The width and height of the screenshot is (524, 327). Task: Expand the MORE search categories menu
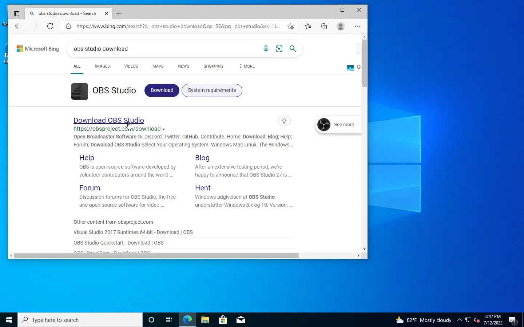247,66
